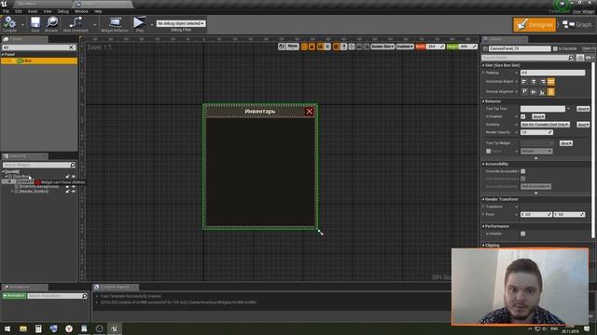Open Browse from the toolbar
The width and height of the screenshot is (597, 335).
[52, 24]
